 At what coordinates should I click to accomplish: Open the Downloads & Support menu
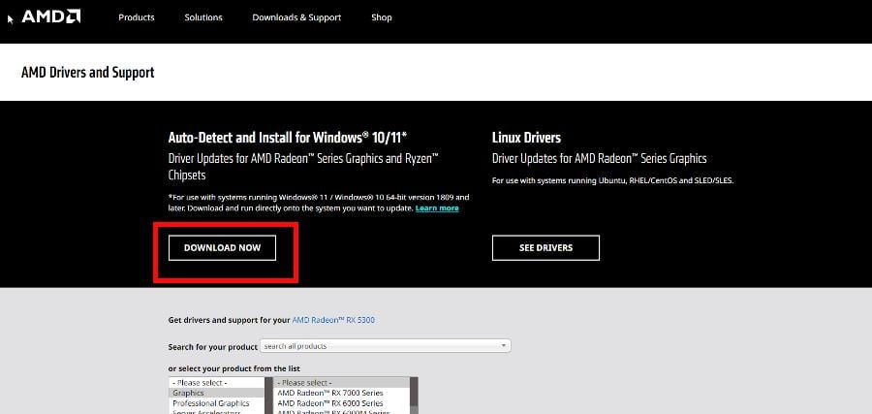296,17
